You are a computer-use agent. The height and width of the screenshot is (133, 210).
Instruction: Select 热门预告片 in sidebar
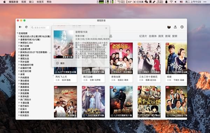[x=26, y=100]
